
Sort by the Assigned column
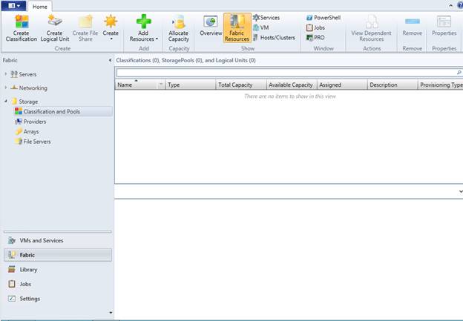(x=342, y=85)
